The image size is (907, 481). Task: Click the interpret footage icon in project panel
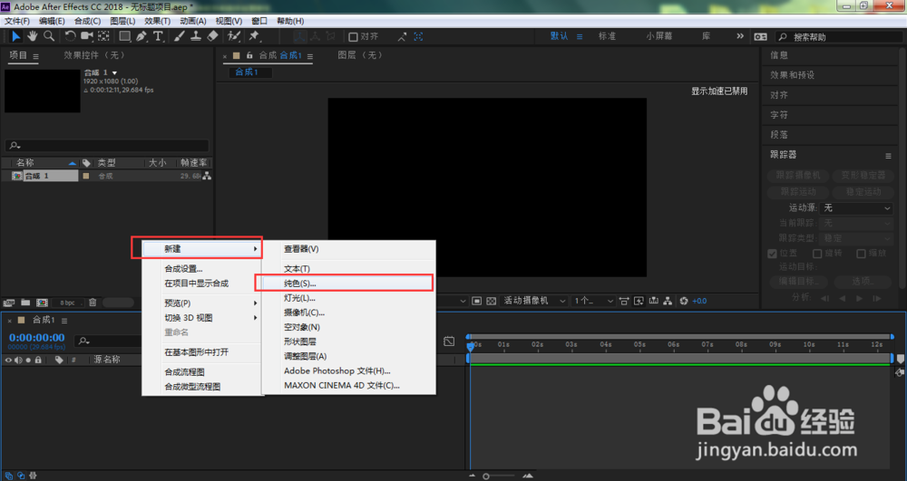click(x=9, y=303)
